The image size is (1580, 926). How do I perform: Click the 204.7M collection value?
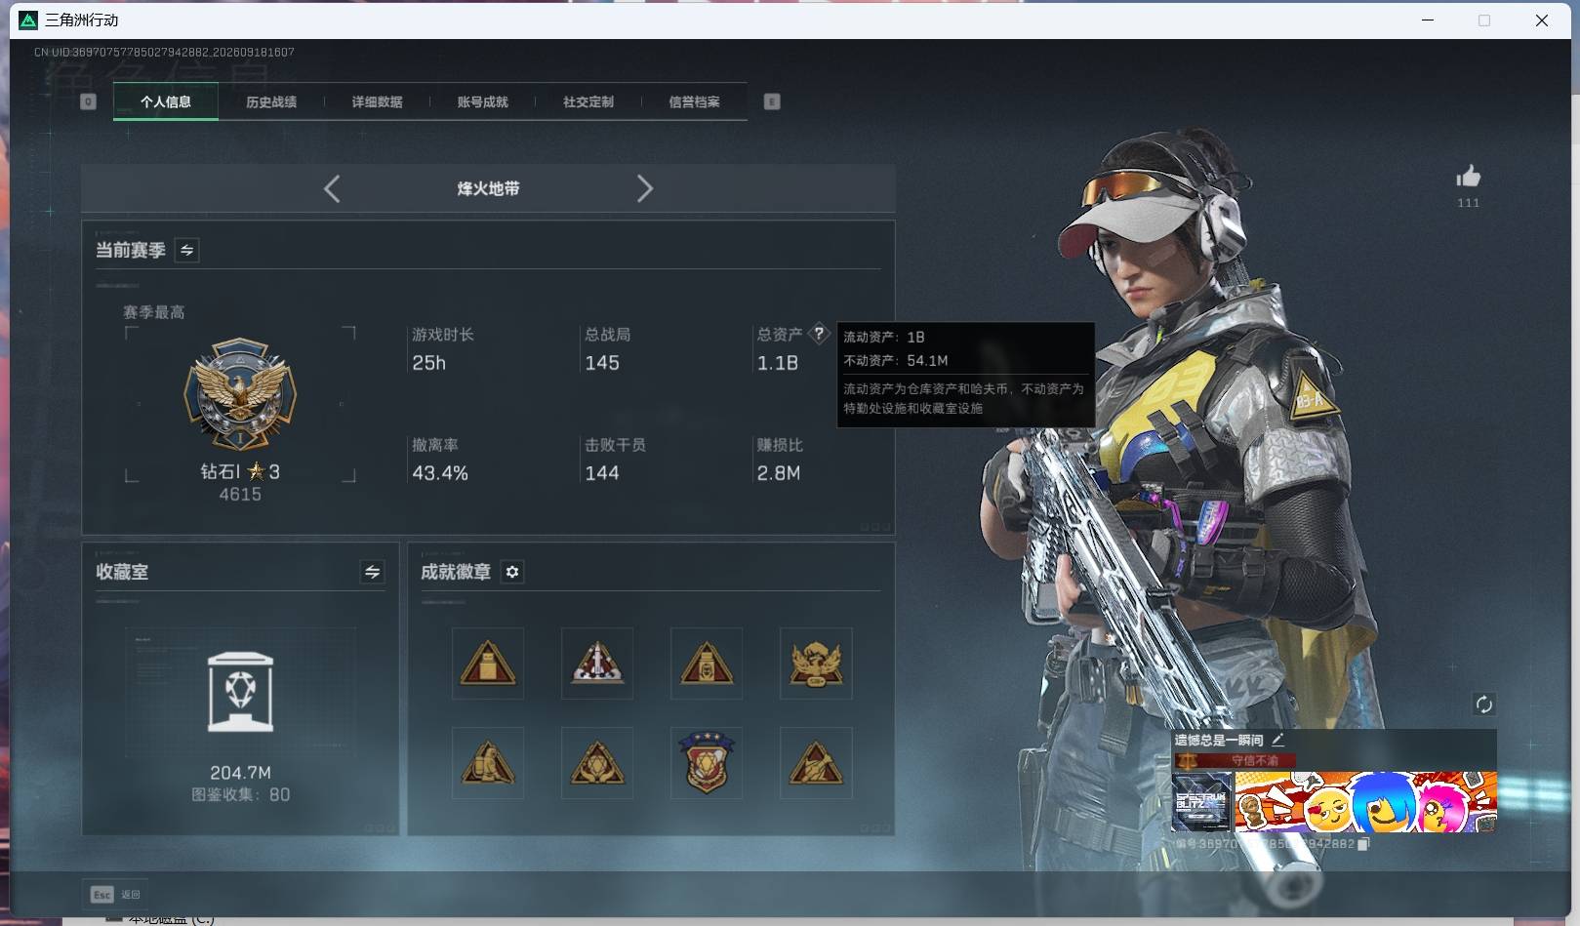click(240, 773)
